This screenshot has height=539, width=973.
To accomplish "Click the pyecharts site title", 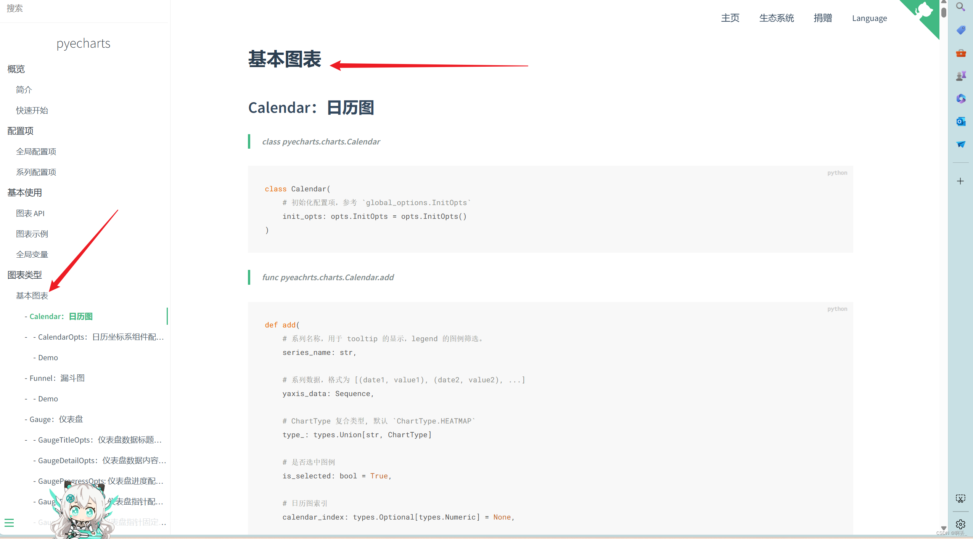I will pos(84,43).
